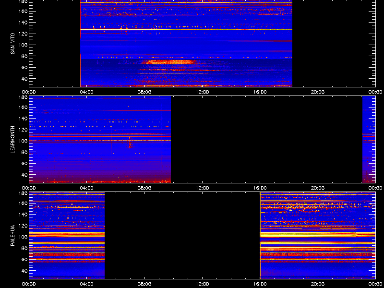The image size is (384, 288).
Task: Select the 120 frequency tick on San Vito axis
Action: coord(24,34)
